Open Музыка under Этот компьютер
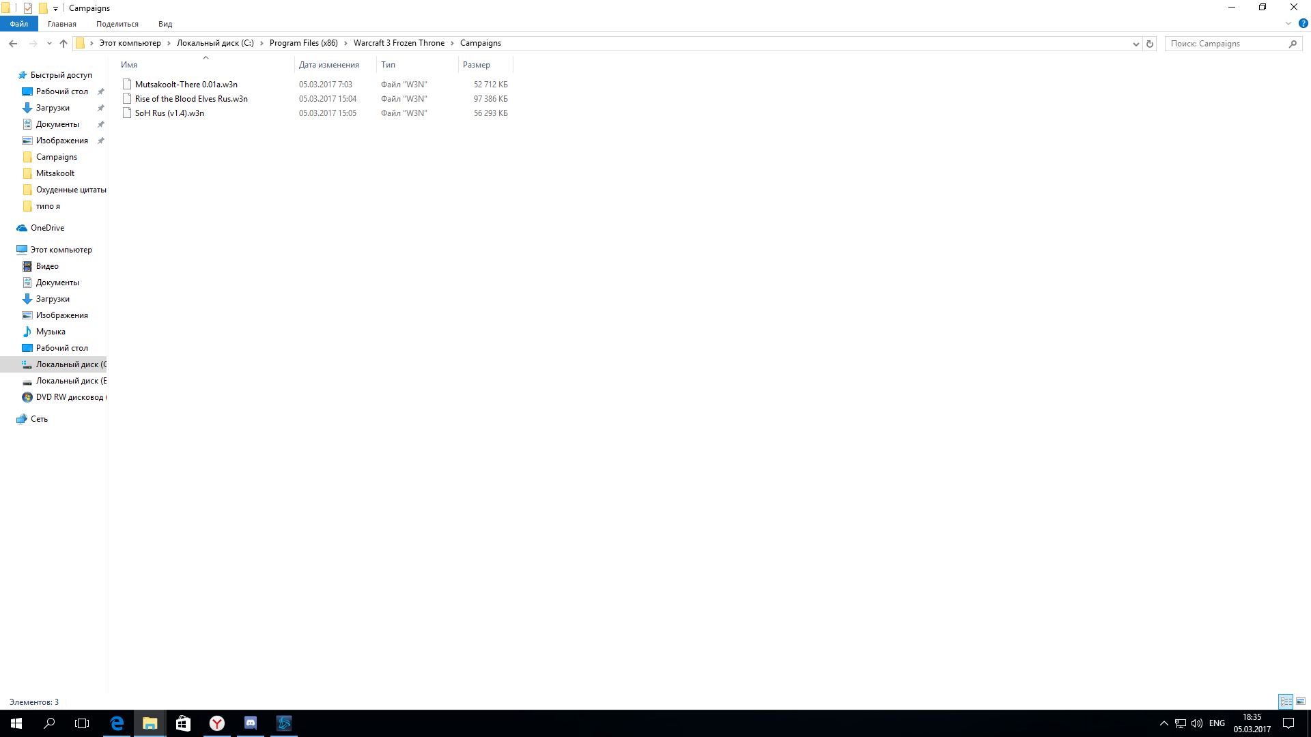This screenshot has height=737, width=1311. pyautogui.click(x=51, y=332)
